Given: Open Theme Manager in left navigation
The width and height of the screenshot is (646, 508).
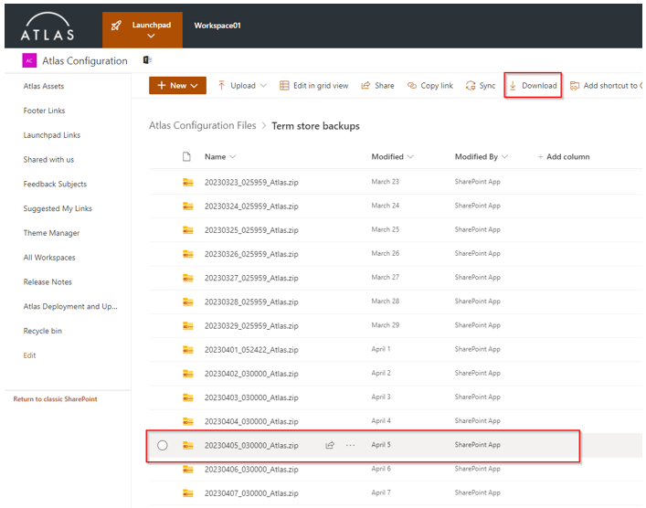Looking at the screenshot, I should [x=51, y=233].
